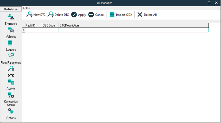Image resolution: width=221 pixels, height=123 pixels.
Task: Click the New DTC toolbar button
Action: point(36,15)
